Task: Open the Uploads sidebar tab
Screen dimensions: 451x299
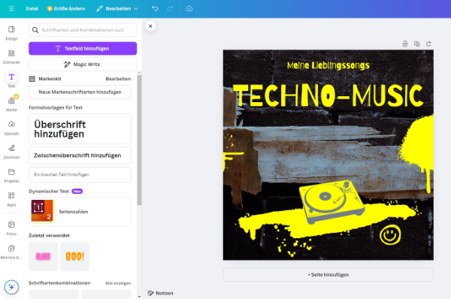Action: [x=11, y=128]
